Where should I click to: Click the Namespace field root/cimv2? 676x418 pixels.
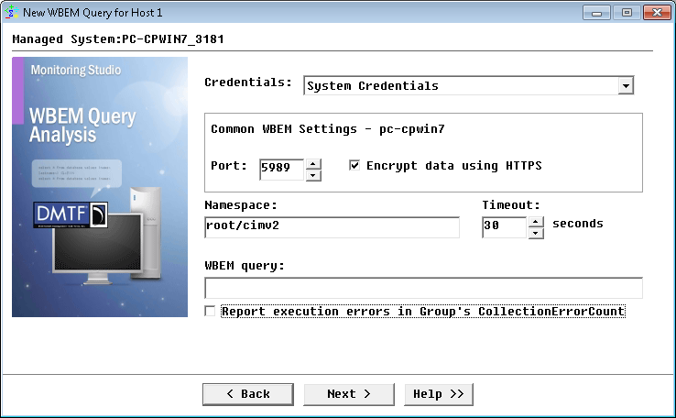(332, 227)
